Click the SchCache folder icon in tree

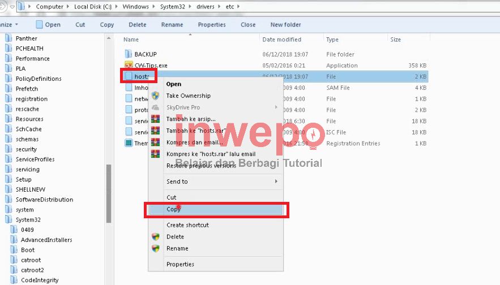pyautogui.click(x=8, y=129)
